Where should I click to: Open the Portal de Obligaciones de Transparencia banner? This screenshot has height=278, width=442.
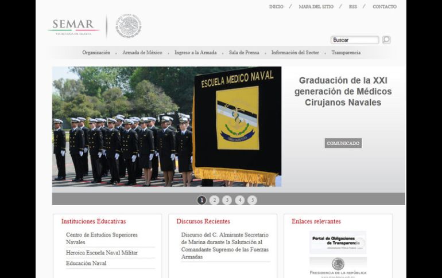coord(338,242)
